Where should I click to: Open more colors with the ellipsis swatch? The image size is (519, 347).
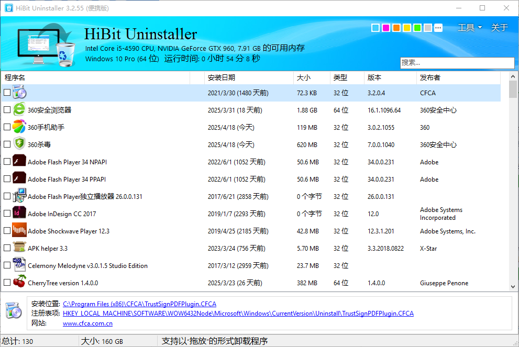coord(438,28)
